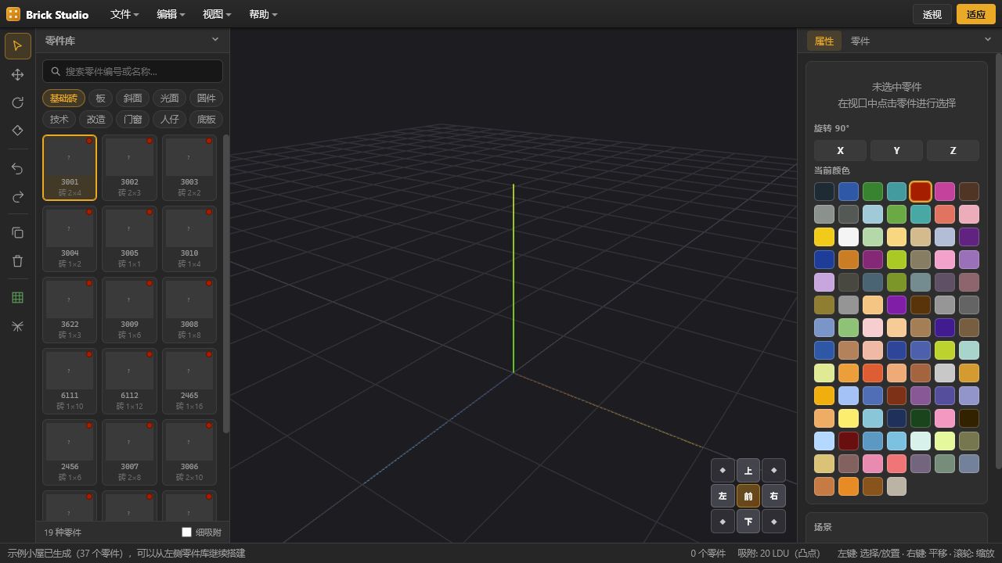Select the paint color diamond tool
The image size is (1002, 563).
(18, 131)
